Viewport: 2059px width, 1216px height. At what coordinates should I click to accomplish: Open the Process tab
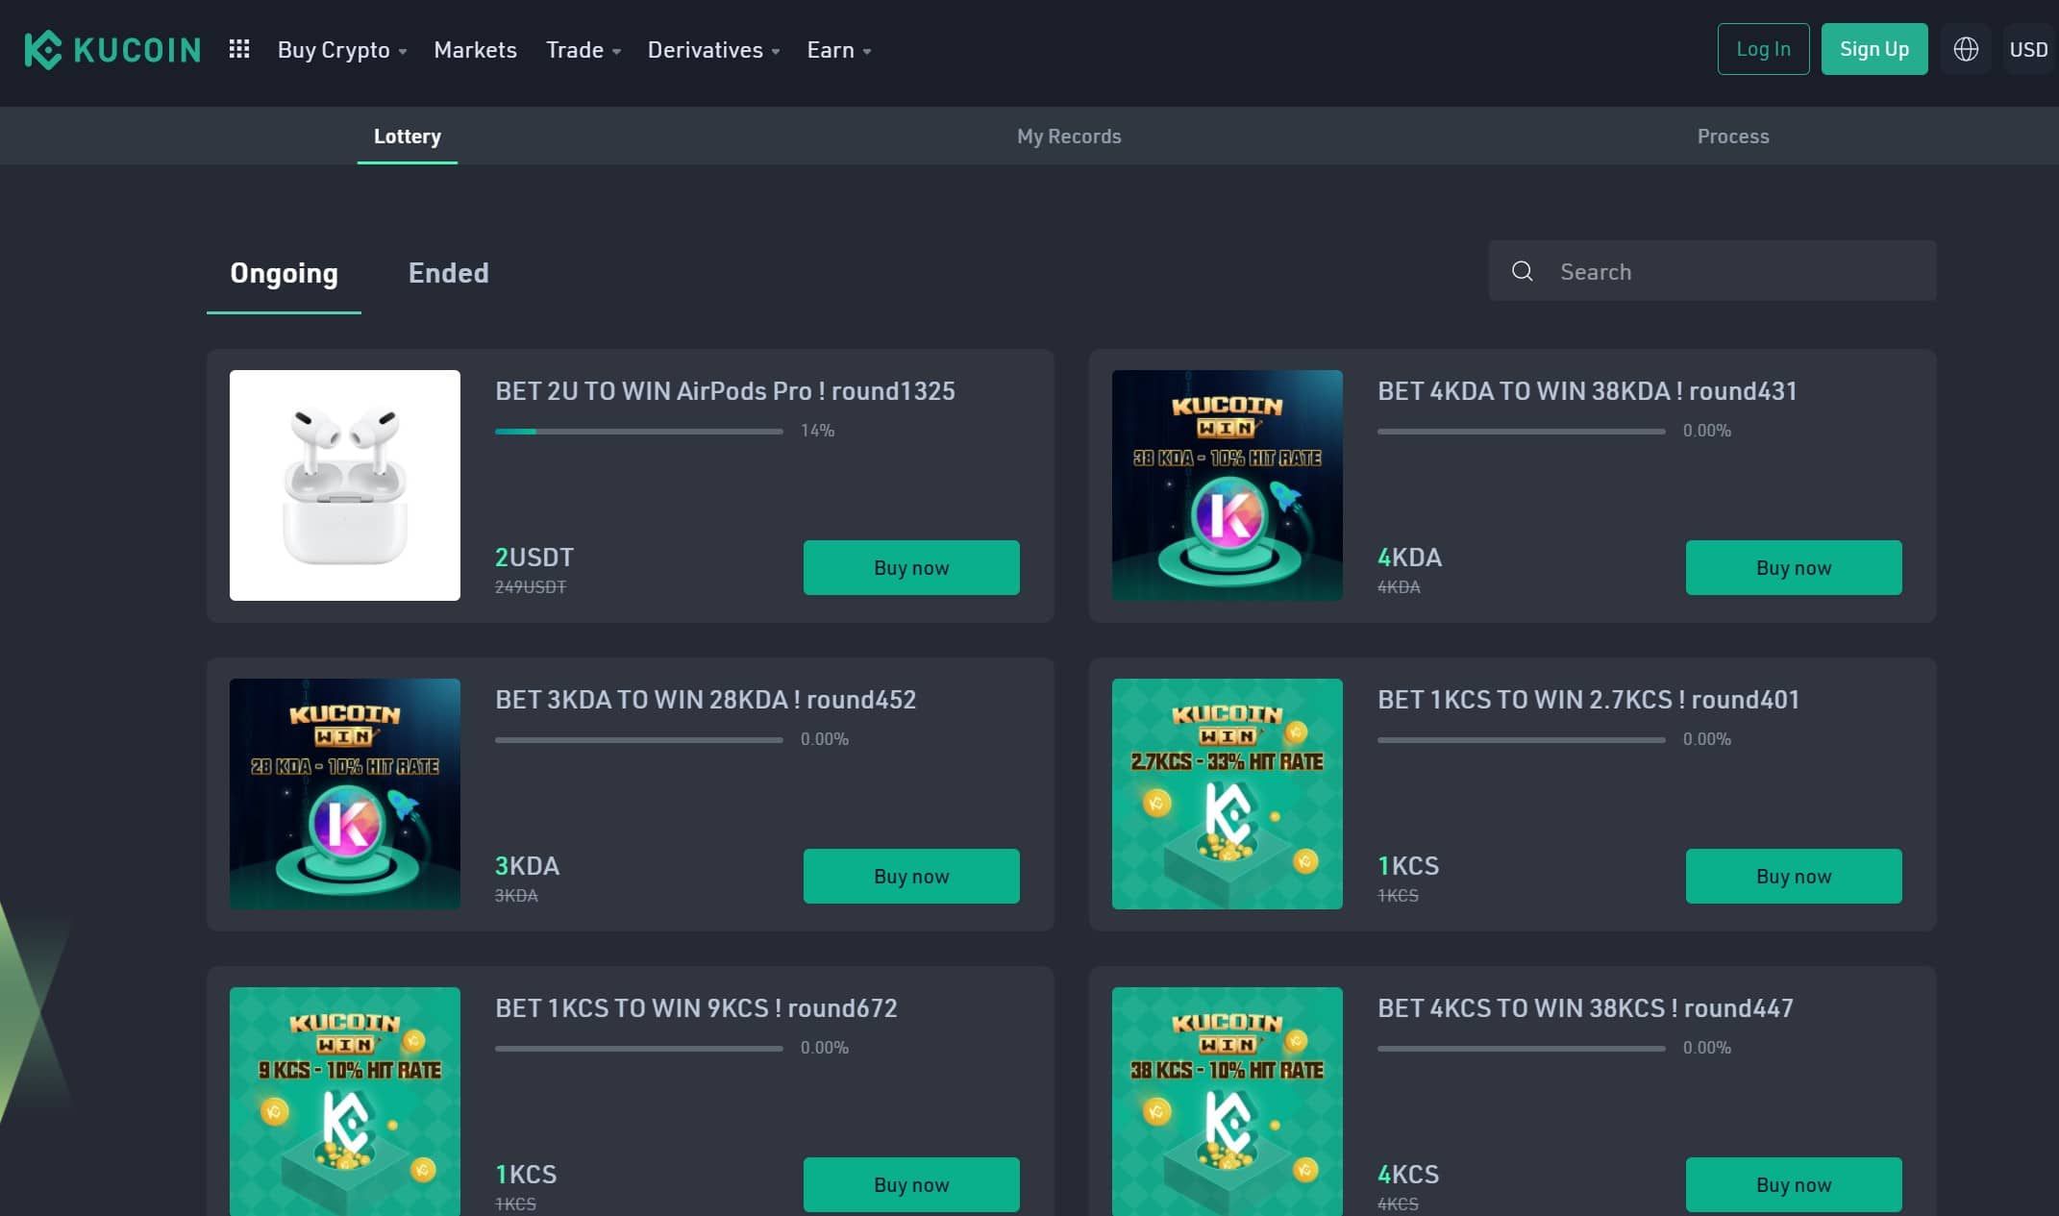1732,136
